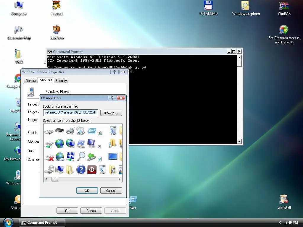Click Cancel in Windows Phone Properties
Viewport: 303px width, 227px height.
[91, 210]
